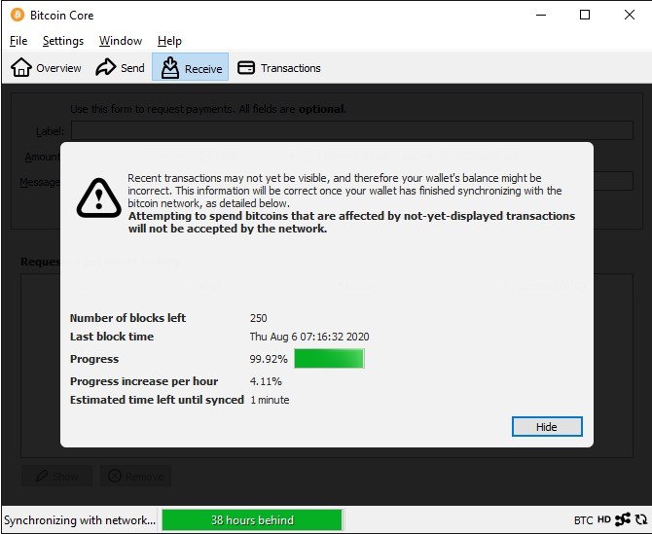Open the Help menu
Screen dimensions: 652x534
coord(169,41)
